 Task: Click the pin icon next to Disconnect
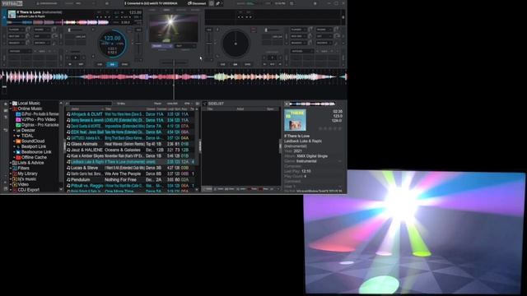click(x=217, y=3)
